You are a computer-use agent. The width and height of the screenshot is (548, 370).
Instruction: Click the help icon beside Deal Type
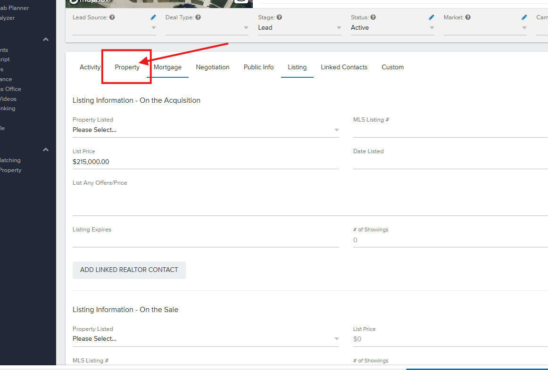(198, 17)
